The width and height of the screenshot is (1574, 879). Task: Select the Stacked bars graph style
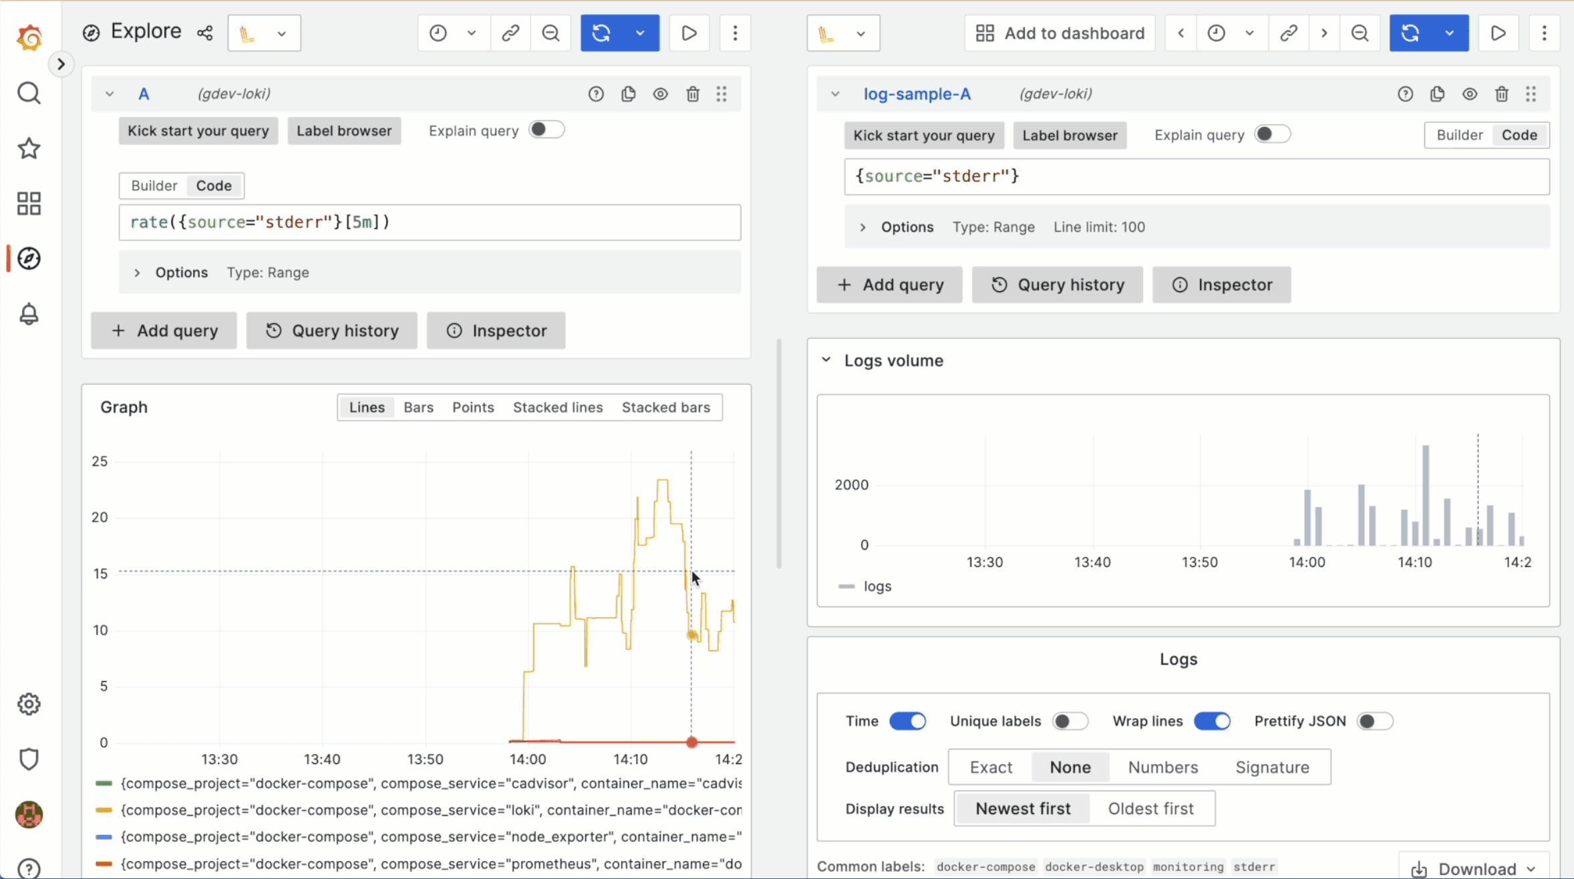[x=666, y=407]
